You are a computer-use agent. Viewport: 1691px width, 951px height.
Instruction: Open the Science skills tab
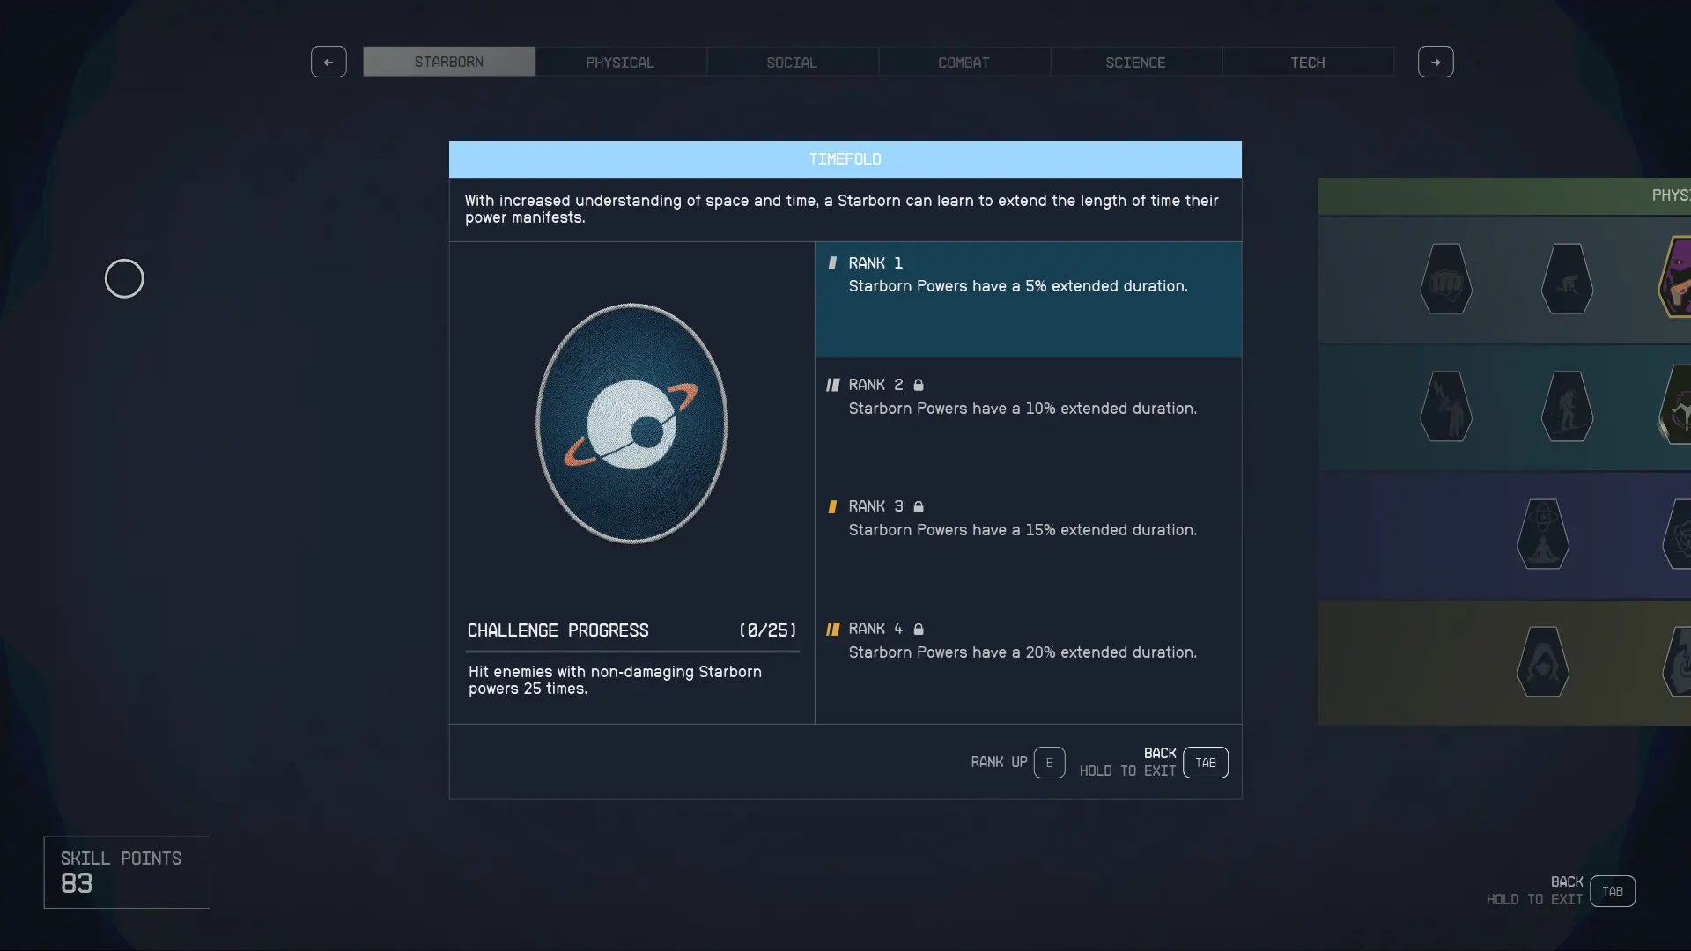coord(1135,63)
